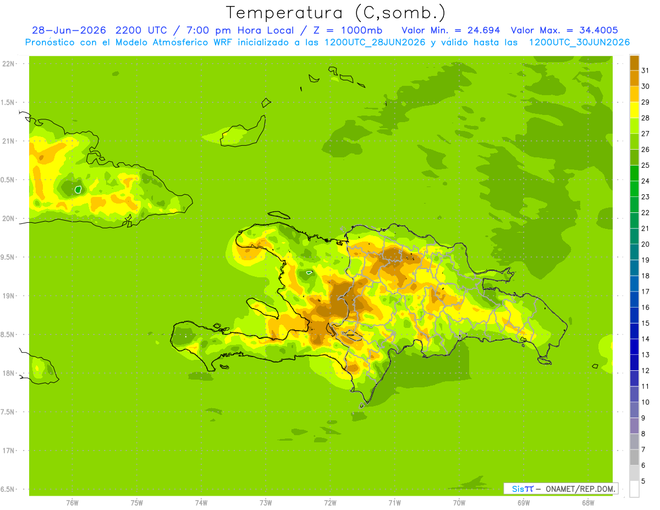Click the "6.5N" latitude label
The width and height of the screenshot is (660, 510).
8,489
